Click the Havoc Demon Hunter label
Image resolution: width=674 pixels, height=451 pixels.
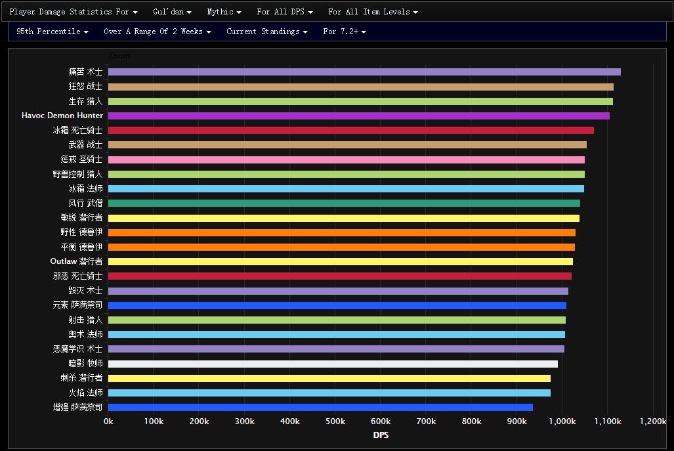click(62, 116)
